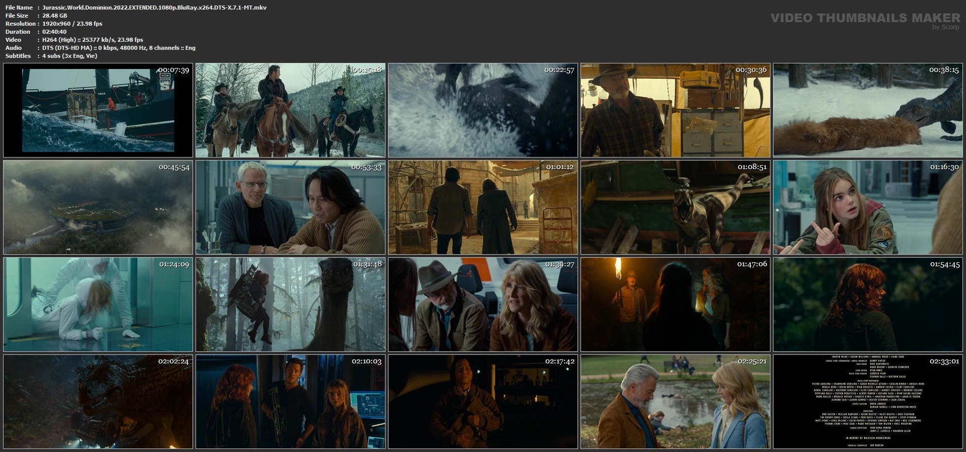Image resolution: width=966 pixels, height=452 pixels.
Task: Select the thumbnail at 01:16:30
Action: [868, 207]
